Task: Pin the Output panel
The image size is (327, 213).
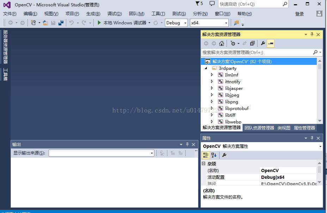Action: point(187,144)
